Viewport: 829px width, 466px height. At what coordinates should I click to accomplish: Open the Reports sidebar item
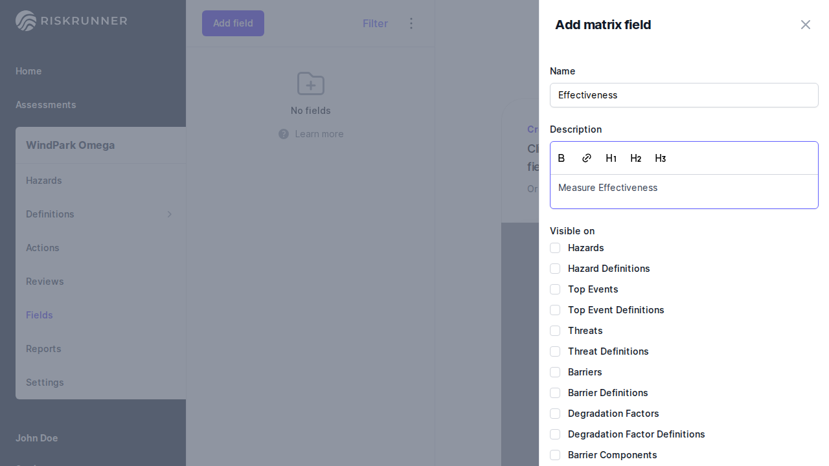43,349
